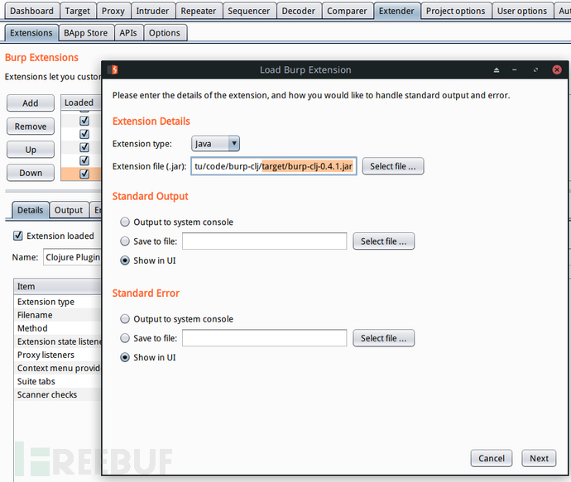Open the Extension type Java dropdown
571x482 pixels.
pos(216,144)
